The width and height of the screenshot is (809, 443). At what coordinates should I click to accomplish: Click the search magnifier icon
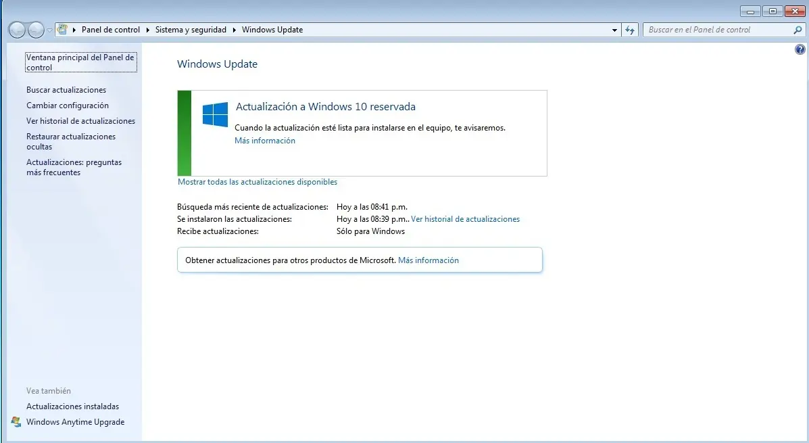point(798,30)
